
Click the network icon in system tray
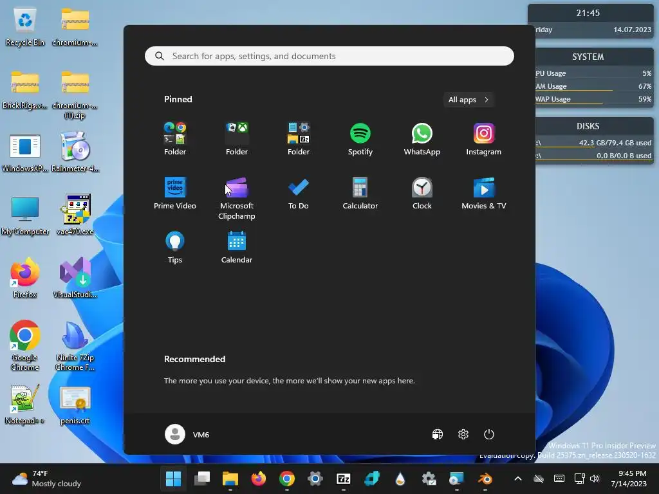[x=580, y=479]
